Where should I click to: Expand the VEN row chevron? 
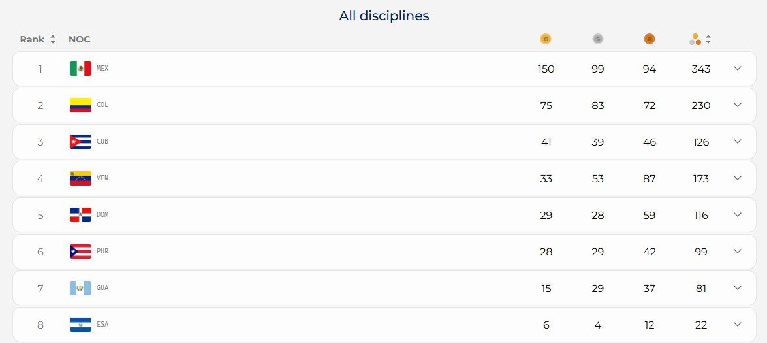tap(738, 178)
